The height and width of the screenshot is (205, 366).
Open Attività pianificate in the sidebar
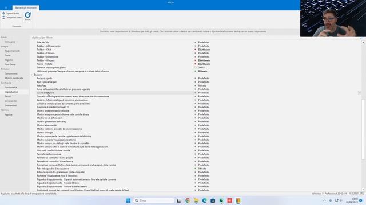pos(14,78)
